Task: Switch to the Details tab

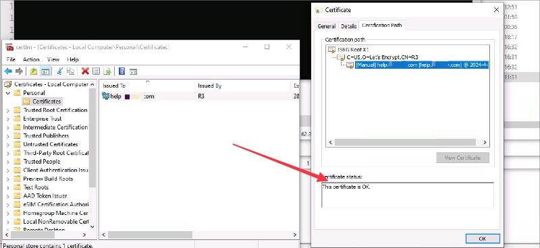Action: pos(349,26)
